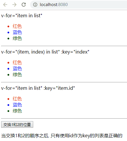This screenshot has height=141, width=127.
Task: Click 绿色 in the index-keyed list
Action: coord(17,75)
